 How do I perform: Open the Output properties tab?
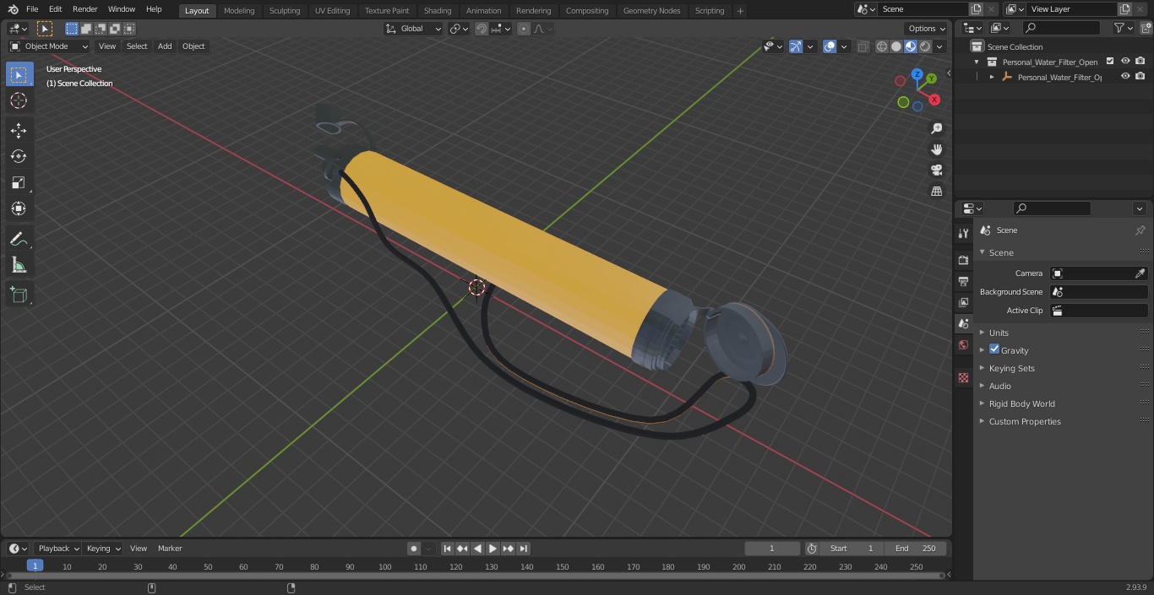coord(963,281)
